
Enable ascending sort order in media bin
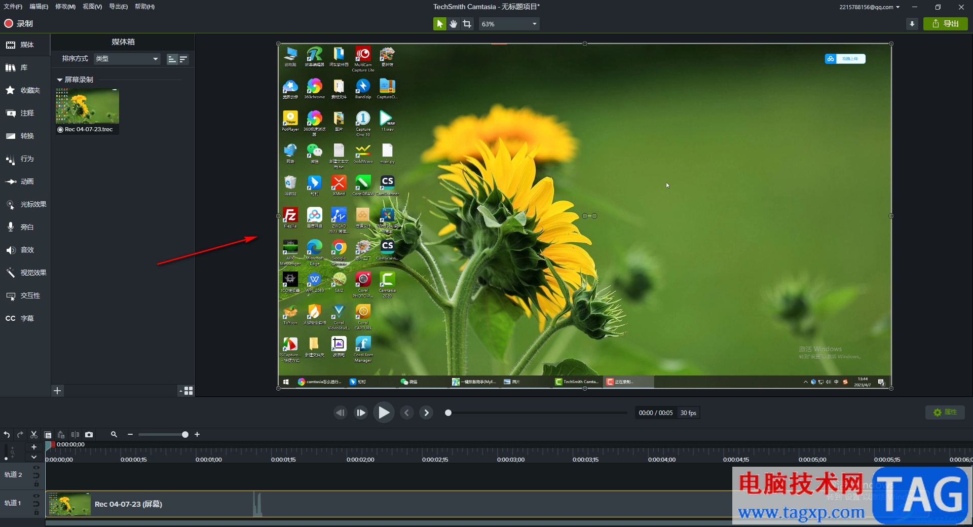click(172, 59)
